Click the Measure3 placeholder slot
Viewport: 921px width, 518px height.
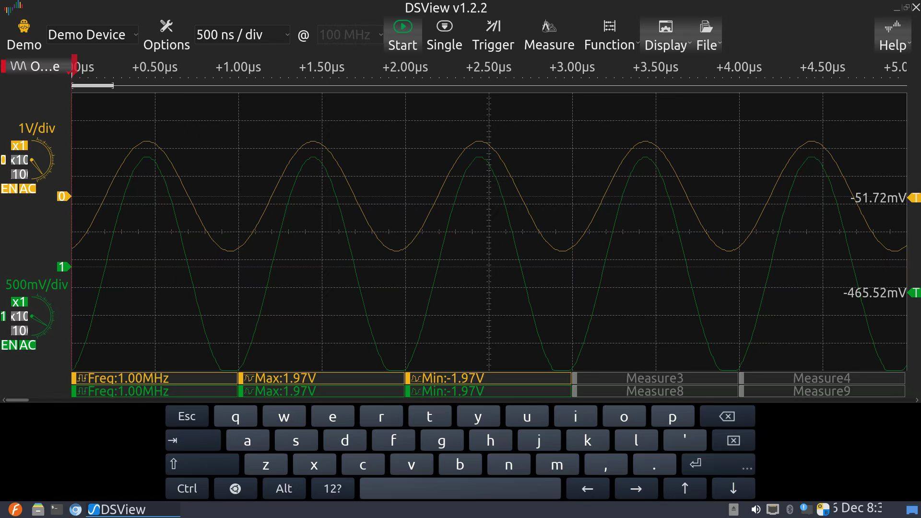click(x=655, y=378)
